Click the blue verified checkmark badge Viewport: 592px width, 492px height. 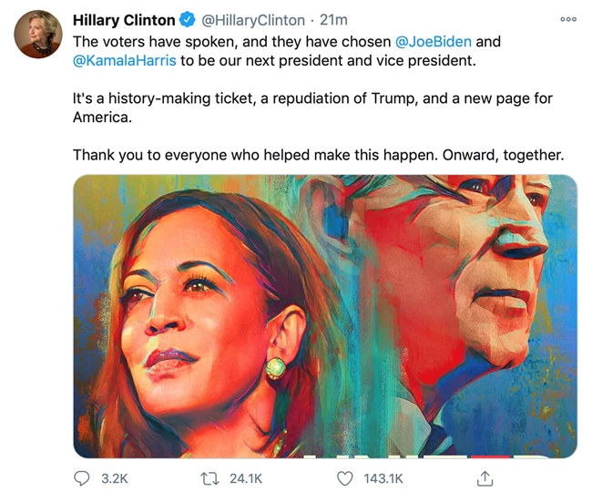[187, 20]
